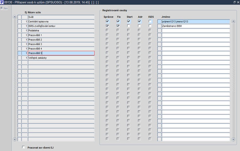Click 'Správce' column header
This screenshot has height=151, width=240.
point(108,17)
